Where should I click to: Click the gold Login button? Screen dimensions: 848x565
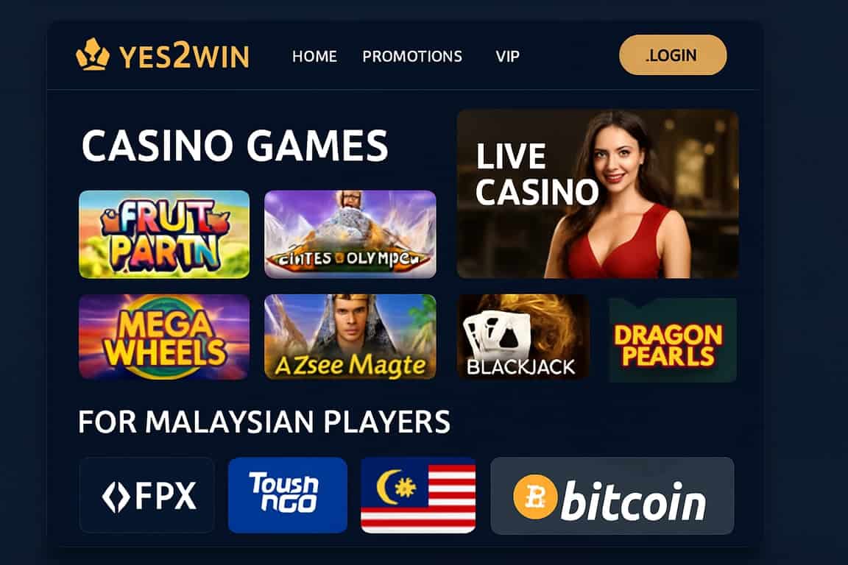coord(673,55)
